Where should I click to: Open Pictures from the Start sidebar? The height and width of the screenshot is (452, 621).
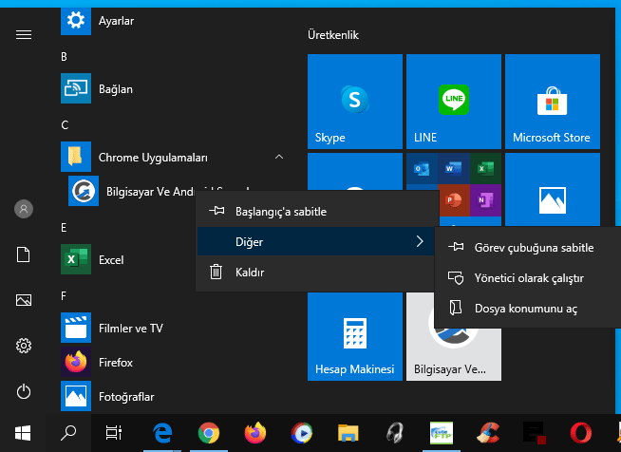24,300
